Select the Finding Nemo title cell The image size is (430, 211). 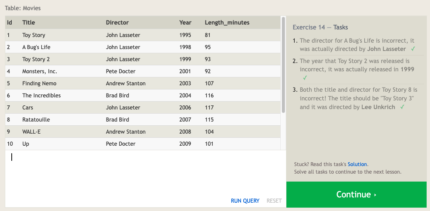pyautogui.click(x=39, y=83)
